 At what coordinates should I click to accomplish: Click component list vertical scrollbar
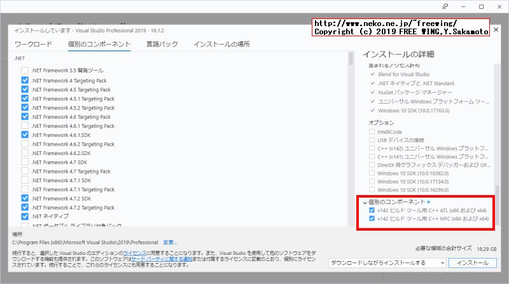[x=351, y=59]
